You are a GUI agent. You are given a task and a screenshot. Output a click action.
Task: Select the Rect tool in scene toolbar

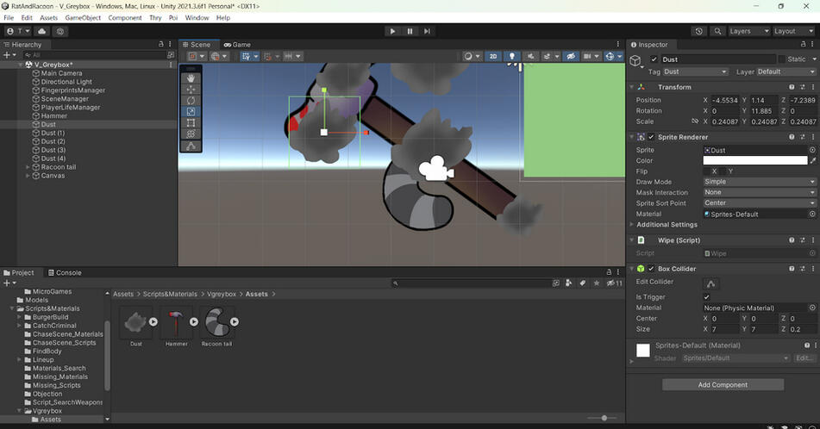click(191, 123)
